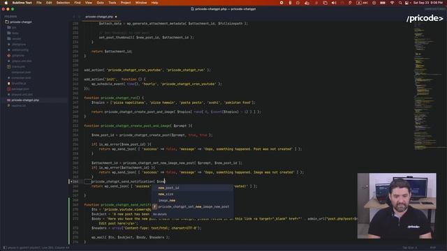Click on the pricode_chatgpt_run function name line
This screenshot has height=251, width=447.
[x=119, y=98]
